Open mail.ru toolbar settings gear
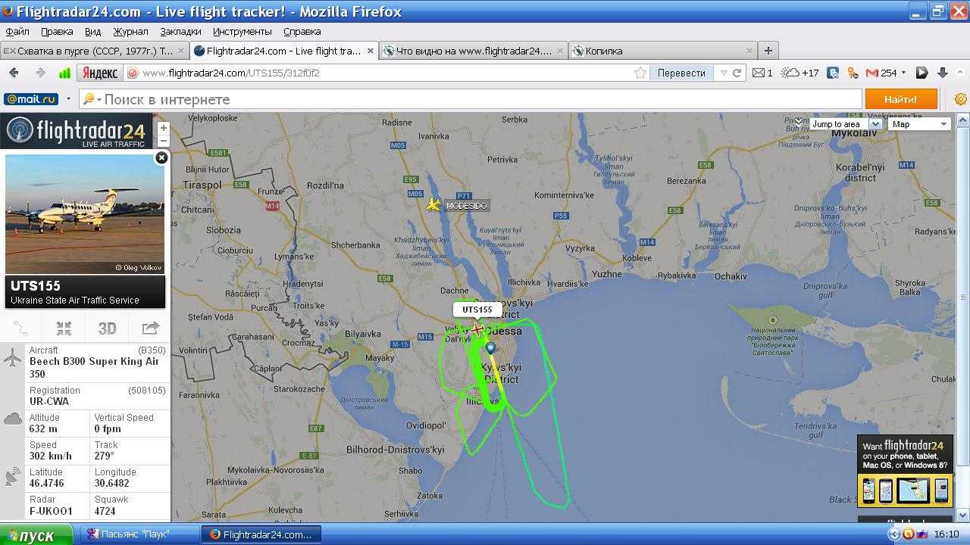 click(x=960, y=99)
